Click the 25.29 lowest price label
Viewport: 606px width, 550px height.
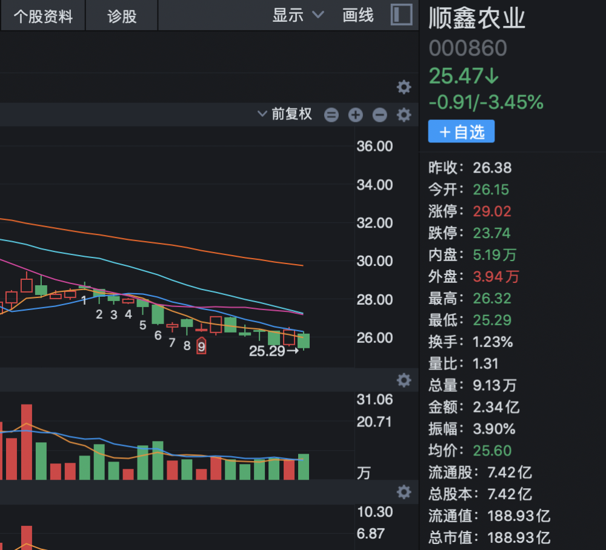pyautogui.click(x=267, y=351)
